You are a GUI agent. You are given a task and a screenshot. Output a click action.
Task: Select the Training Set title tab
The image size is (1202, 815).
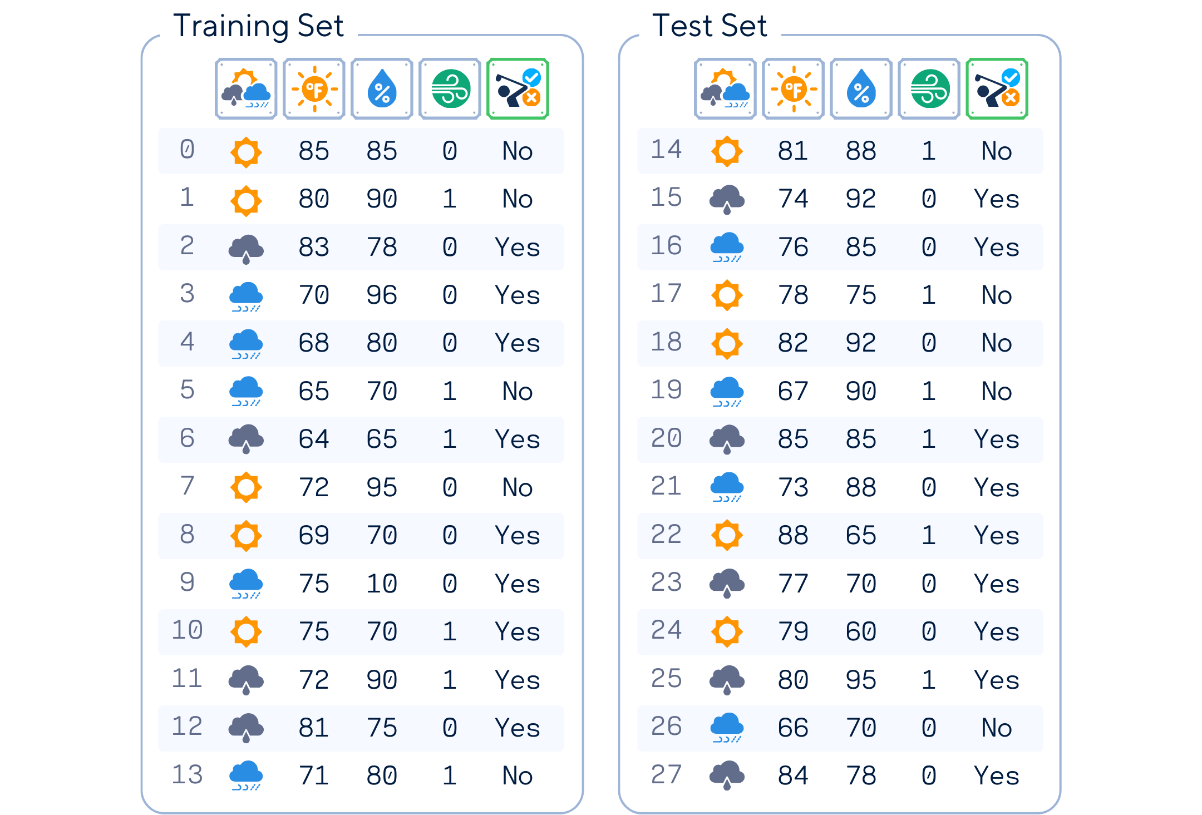pyautogui.click(x=259, y=26)
